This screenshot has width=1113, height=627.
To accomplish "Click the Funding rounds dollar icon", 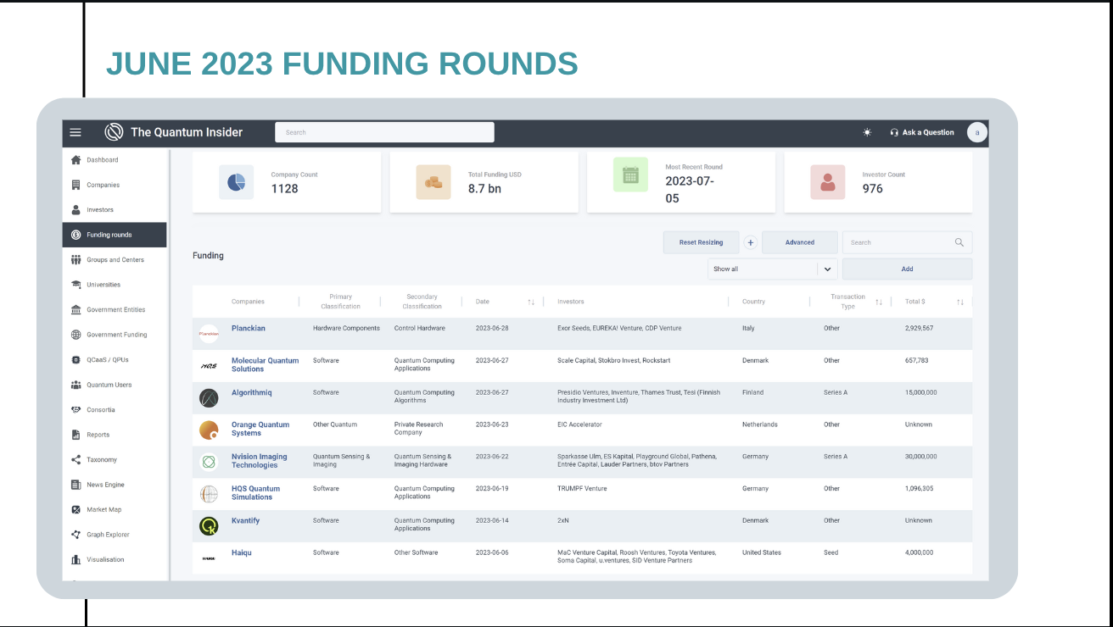I will [x=76, y=235].
